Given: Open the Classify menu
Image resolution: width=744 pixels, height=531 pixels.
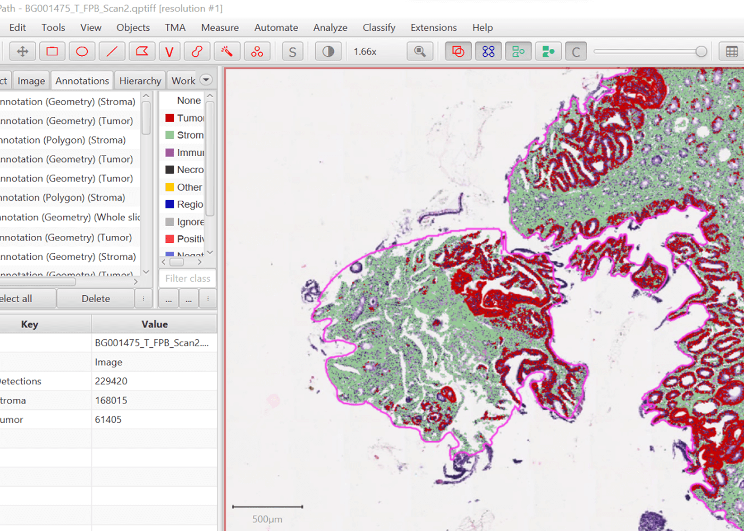Looking at the screenshot, I should tap(378, 28).
